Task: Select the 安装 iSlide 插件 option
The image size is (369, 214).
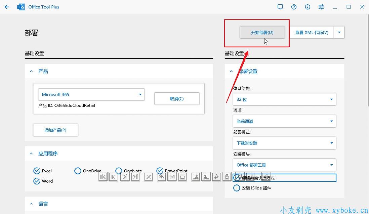Action: tap(237, 188)
